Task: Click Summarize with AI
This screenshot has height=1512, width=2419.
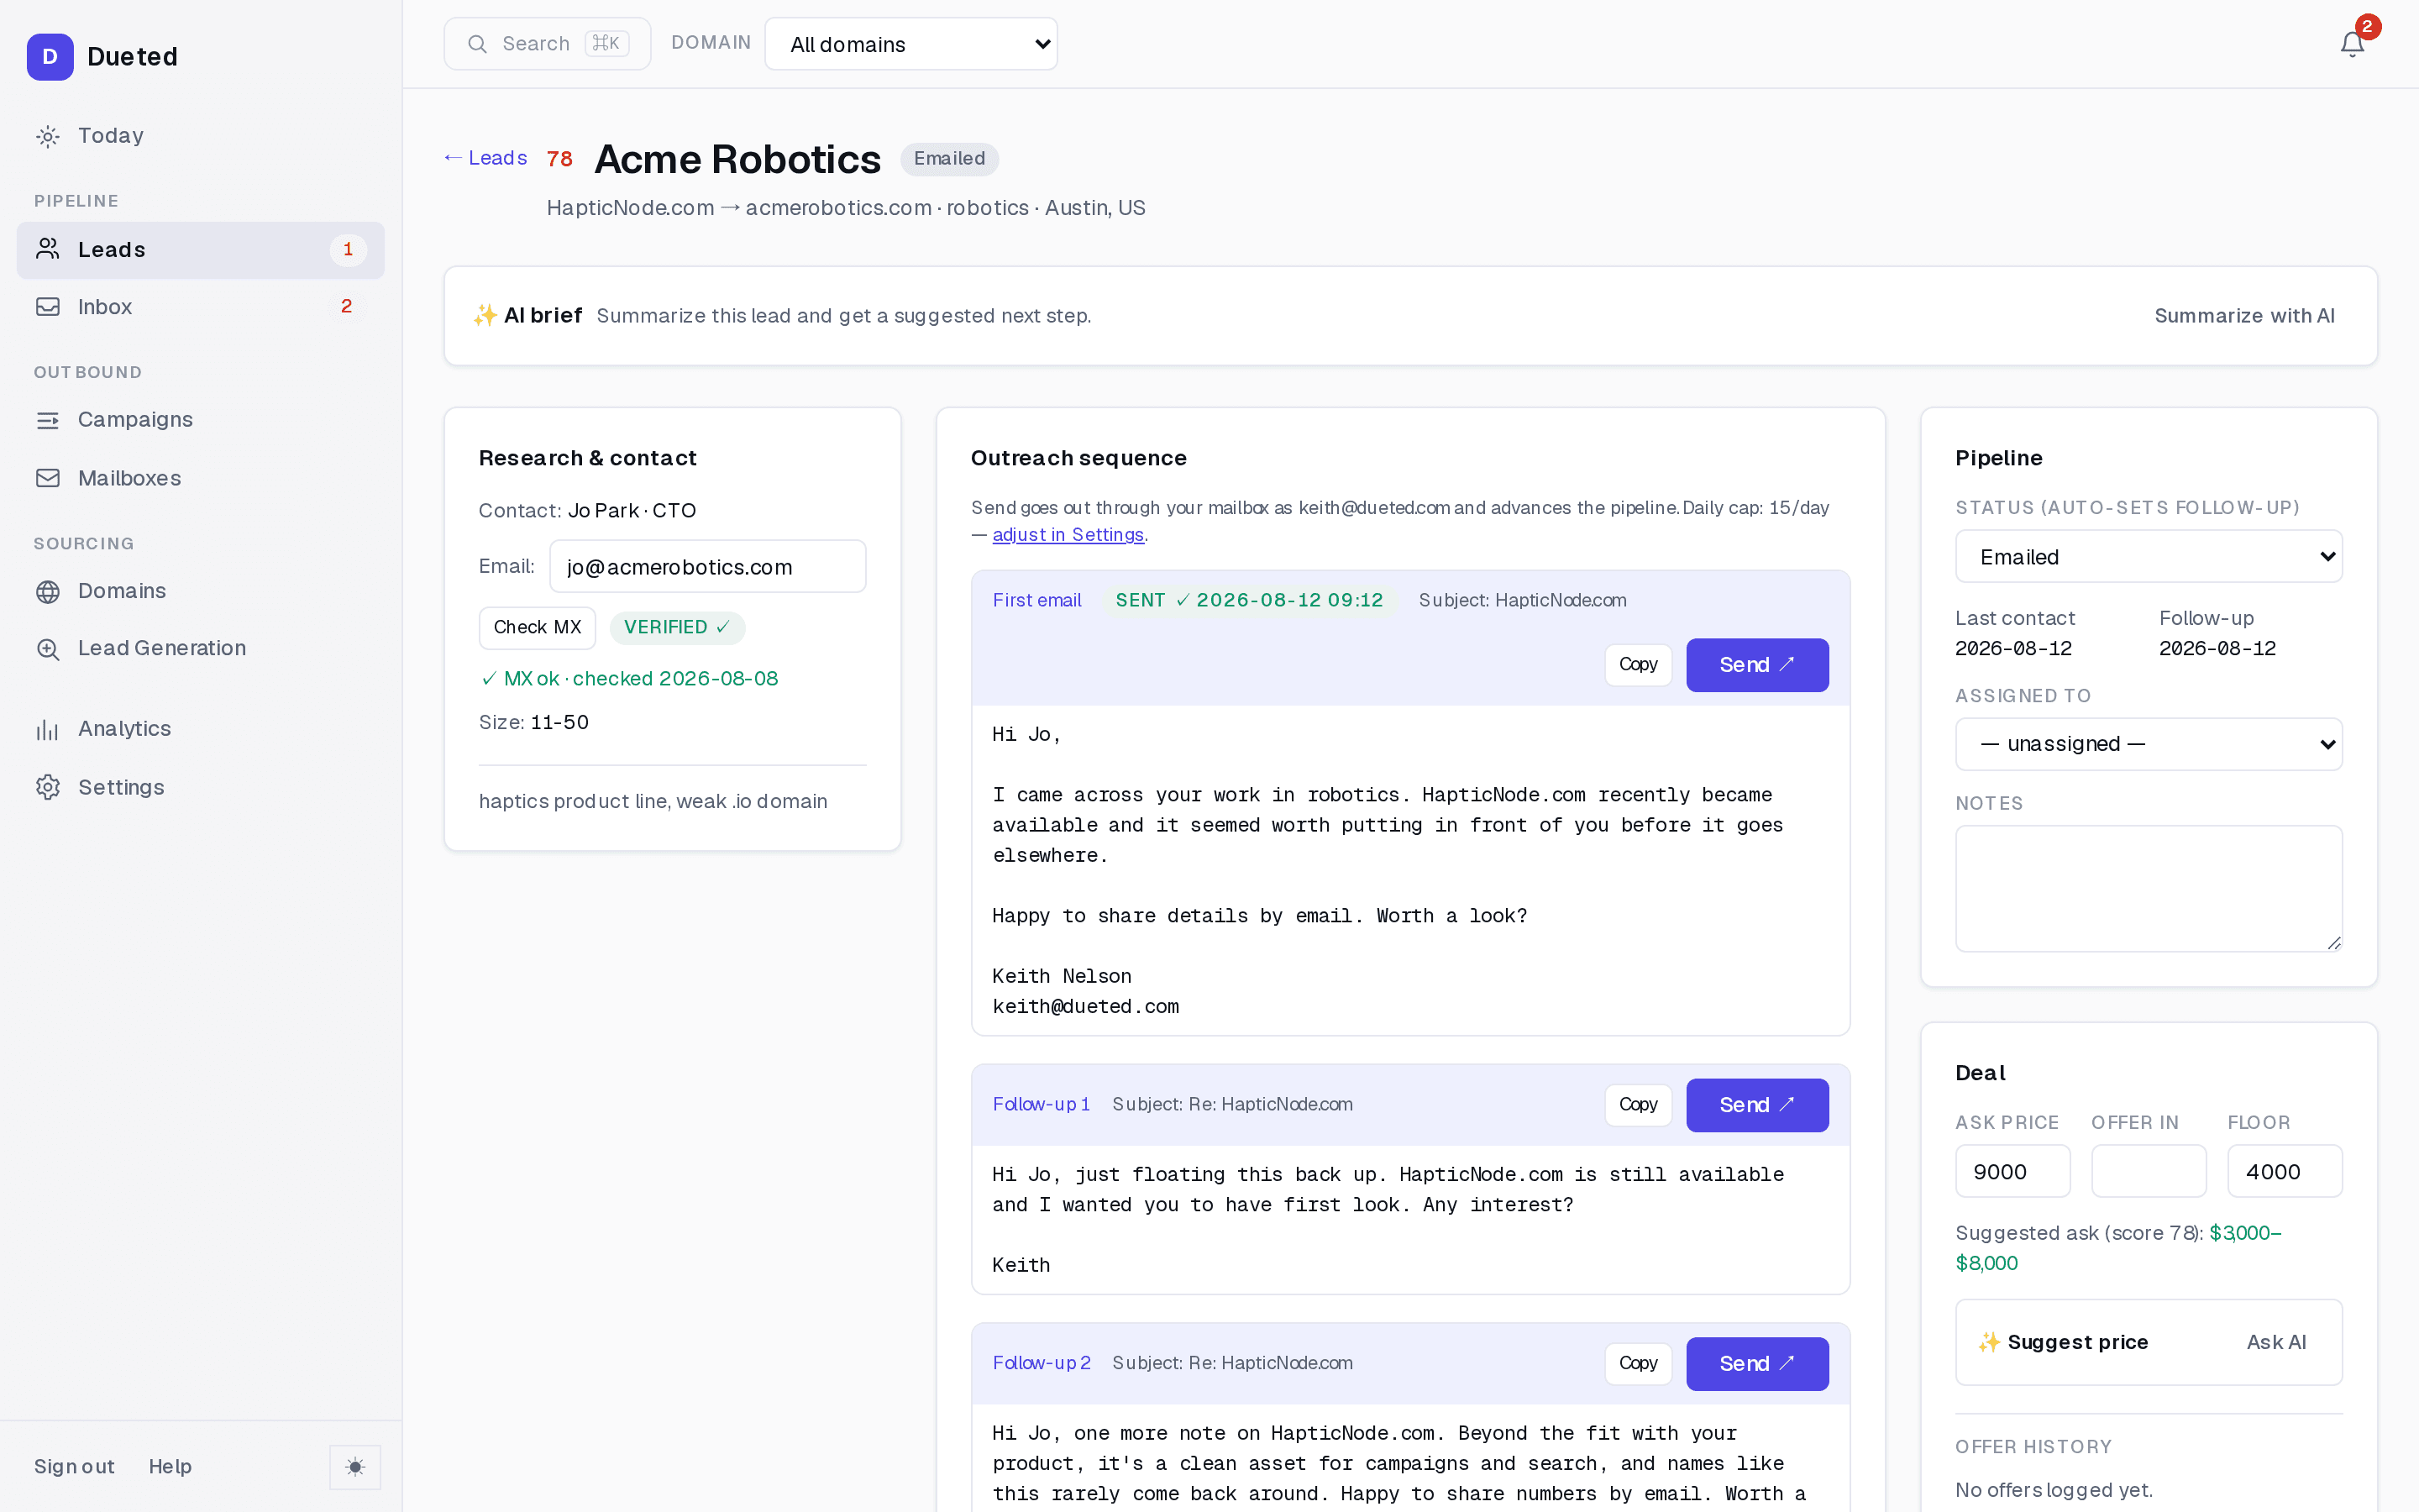Action: tap(2244, 316)
